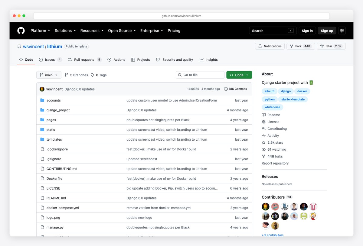Select the docker topic tag
This screenshot has height=246, width=363.
[302, 91]
